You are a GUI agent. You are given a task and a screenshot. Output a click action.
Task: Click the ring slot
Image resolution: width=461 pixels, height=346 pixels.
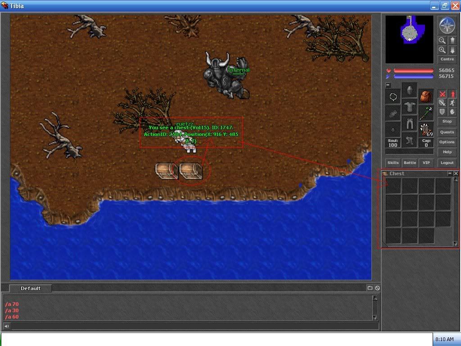point(393,130)
